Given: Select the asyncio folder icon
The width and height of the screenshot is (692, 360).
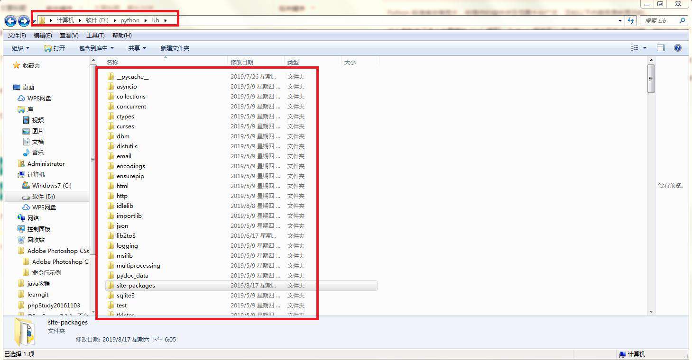Looking at the screenshot, I should [x=111, y=87].
